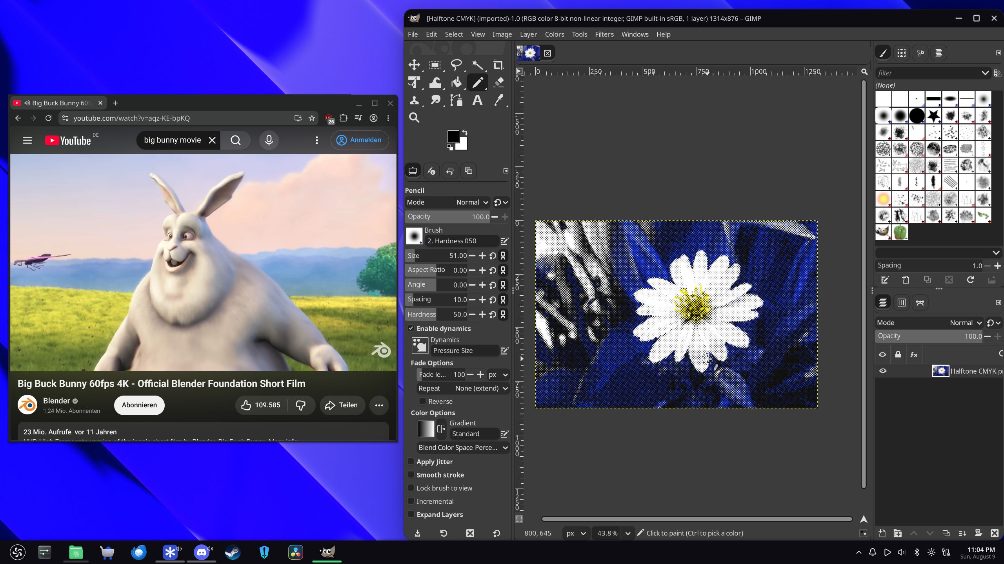Enable the Incremental checkbox

(411, 501)
